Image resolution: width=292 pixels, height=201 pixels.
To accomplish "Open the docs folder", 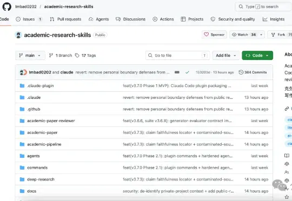I will click(32, 191).
